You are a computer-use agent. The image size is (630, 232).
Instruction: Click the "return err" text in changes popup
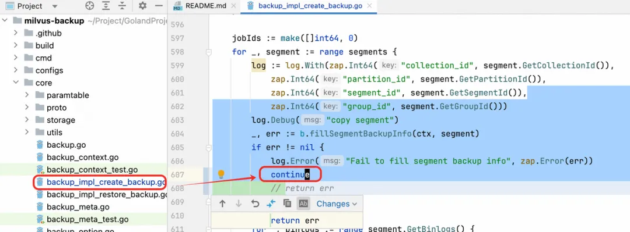(x=295, y=220)
